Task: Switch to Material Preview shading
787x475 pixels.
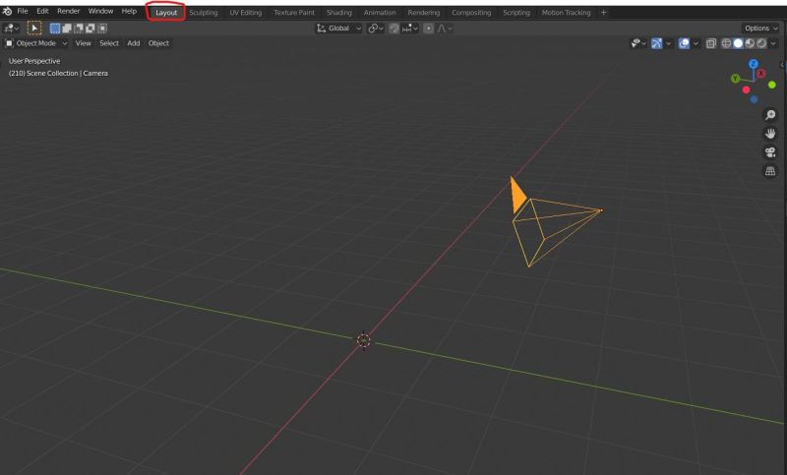Action: pos(750,43)
